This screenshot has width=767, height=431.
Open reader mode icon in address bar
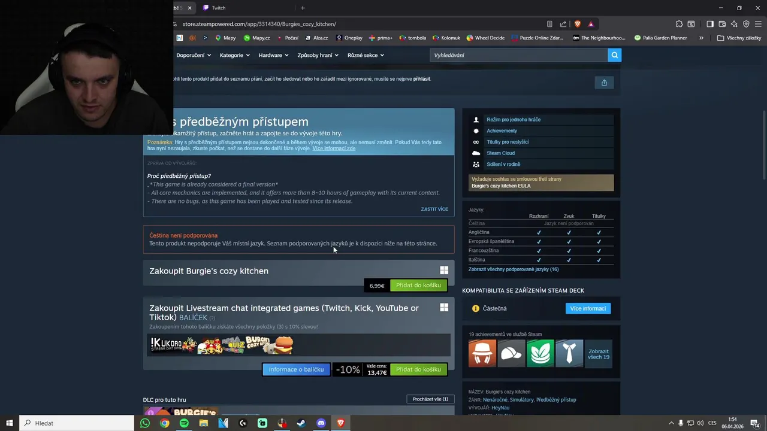(549, 24)
